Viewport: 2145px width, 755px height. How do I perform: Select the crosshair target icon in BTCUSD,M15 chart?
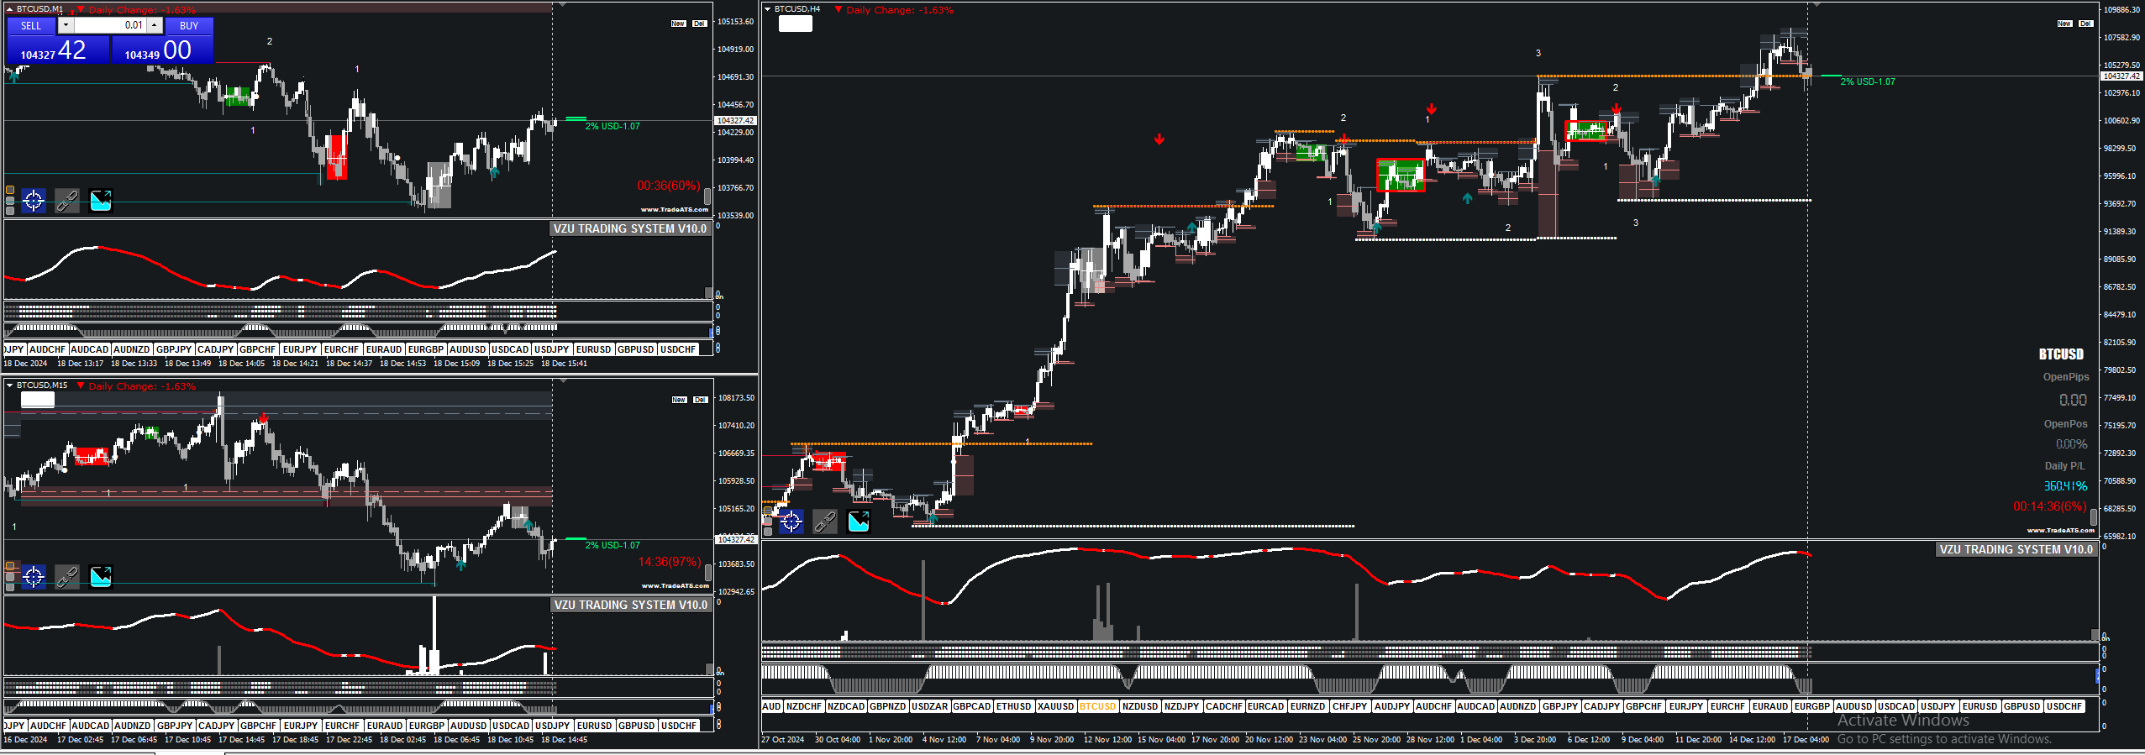coord(34,576)
